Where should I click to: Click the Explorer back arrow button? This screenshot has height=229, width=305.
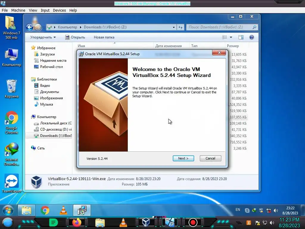coord(29,27)
